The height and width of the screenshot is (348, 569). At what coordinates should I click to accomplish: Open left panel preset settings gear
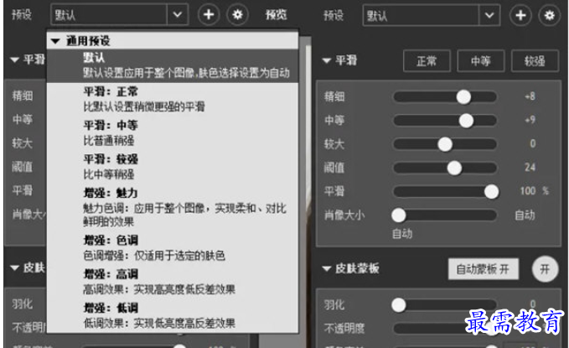pyautogui.click(x=237, y=15)
